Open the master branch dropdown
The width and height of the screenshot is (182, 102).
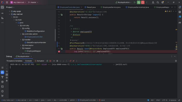tap(33, 2)
